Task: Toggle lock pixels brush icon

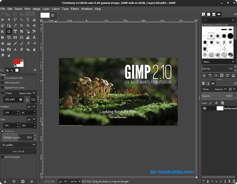Action: click(x=210, y=103)
